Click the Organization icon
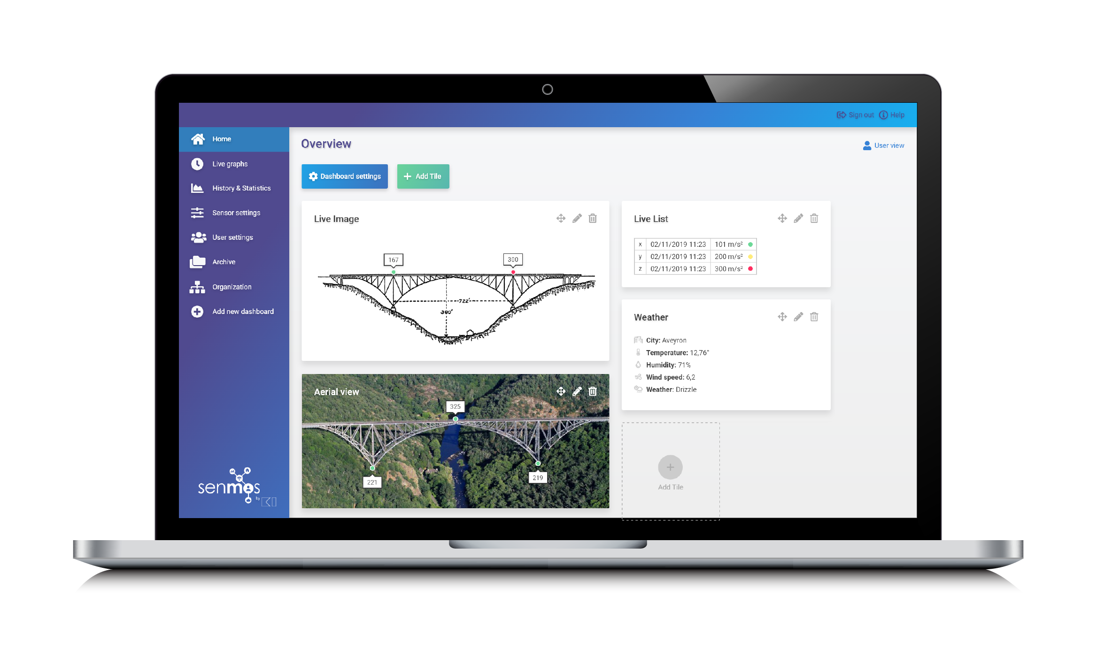 click(x=199, y=286)
